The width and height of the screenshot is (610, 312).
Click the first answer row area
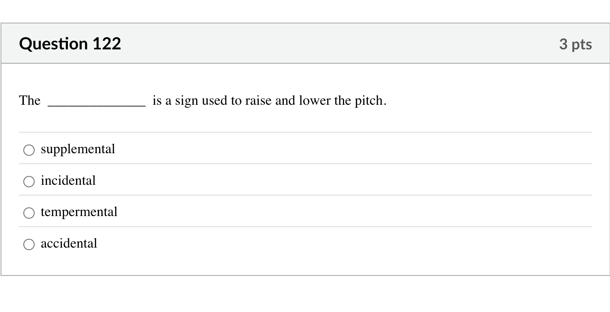click(x=305, y=149)
